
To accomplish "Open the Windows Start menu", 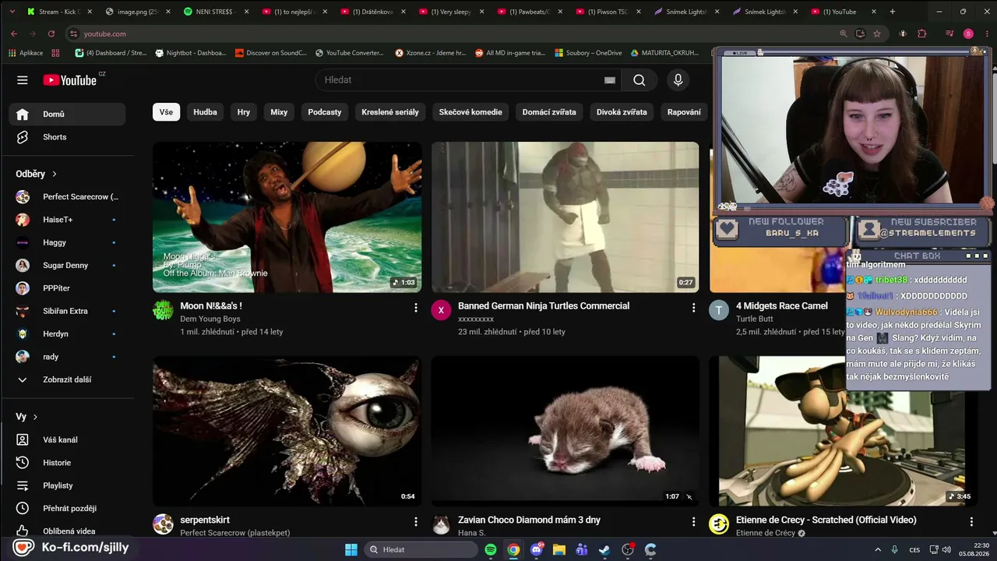I will pyautogui.click(x=351, y=549).
